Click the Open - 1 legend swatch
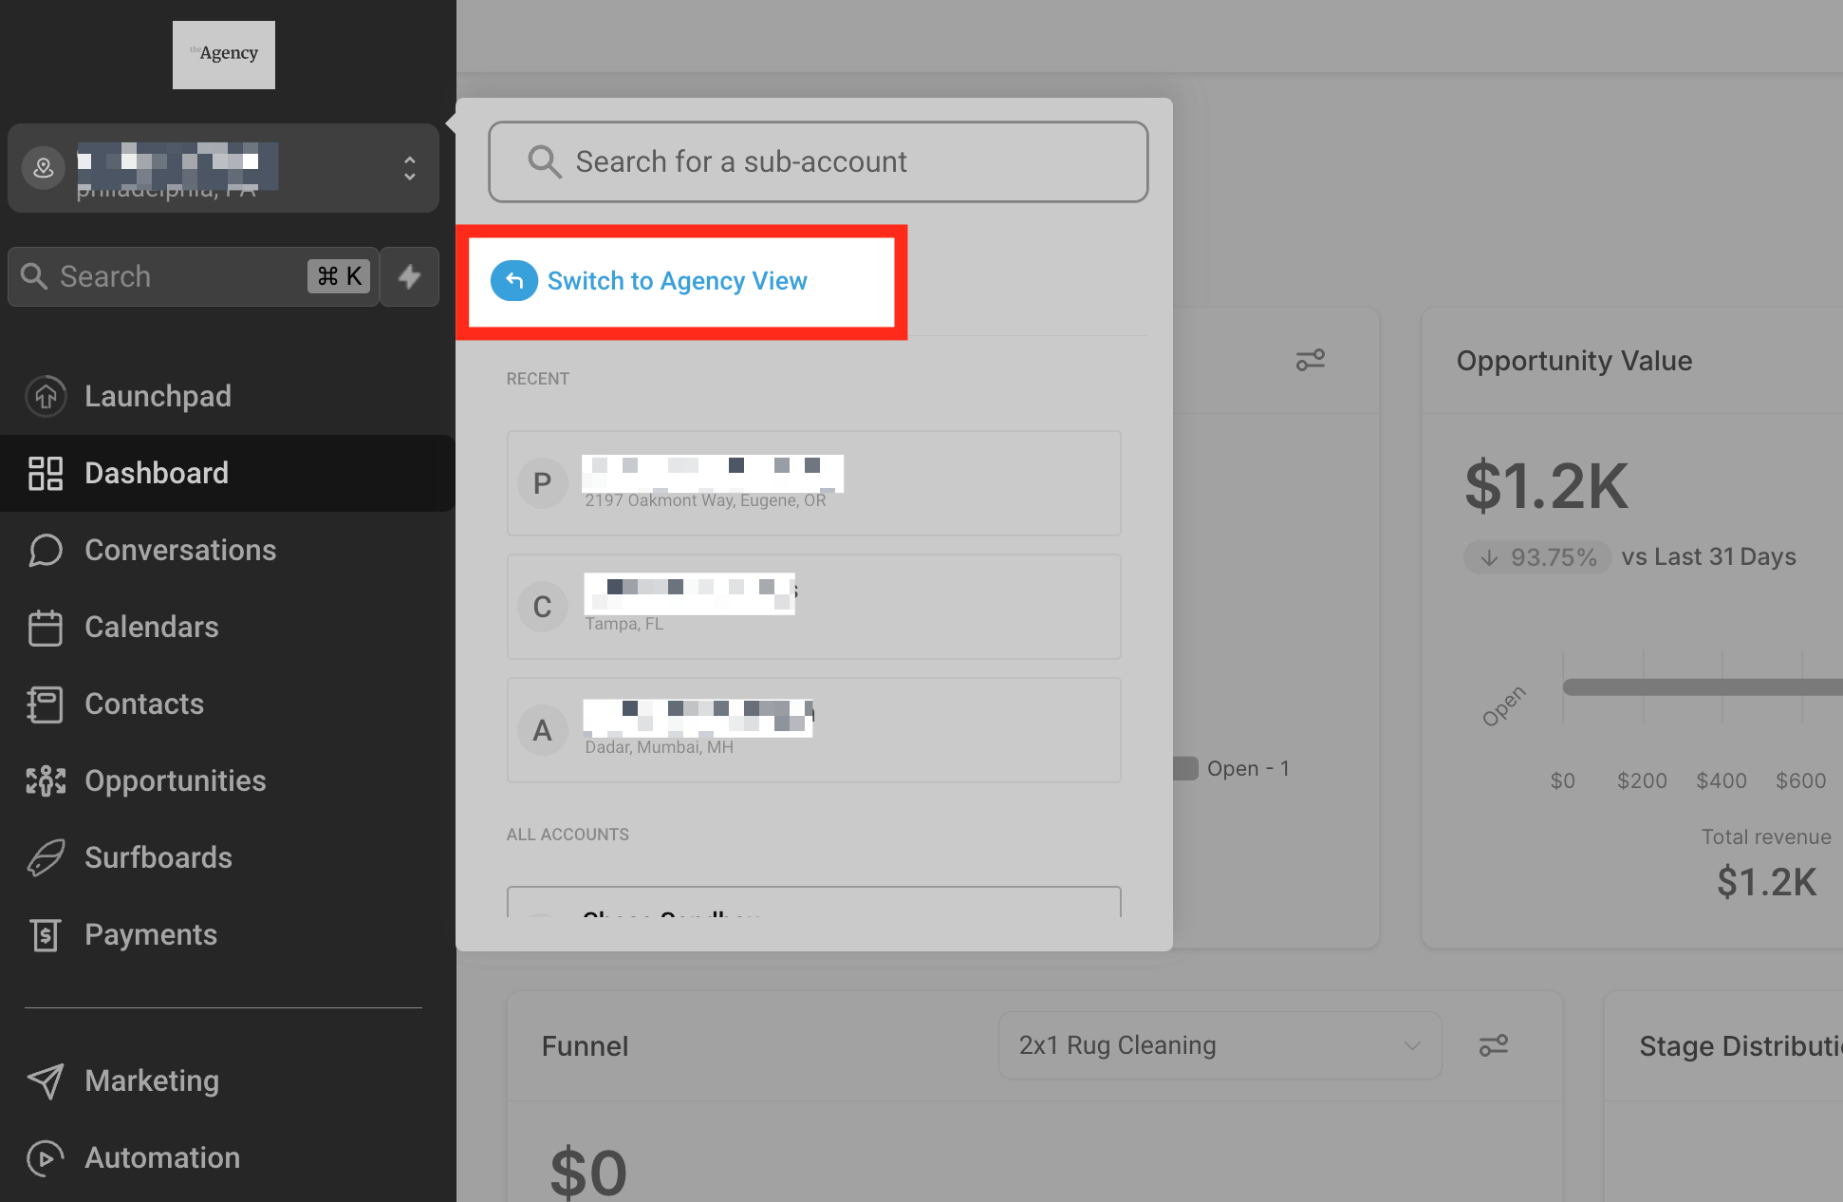Screen dimensions: 1843x1202 (1185, 768)
